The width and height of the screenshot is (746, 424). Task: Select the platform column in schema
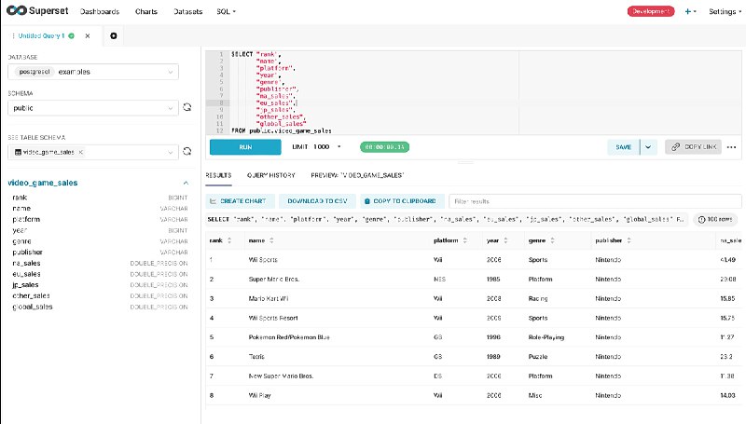tap(26, 219)
